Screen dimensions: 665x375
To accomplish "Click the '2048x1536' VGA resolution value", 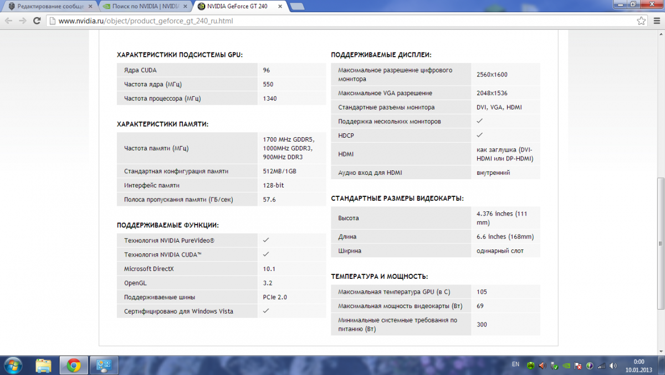I will 492,93.
